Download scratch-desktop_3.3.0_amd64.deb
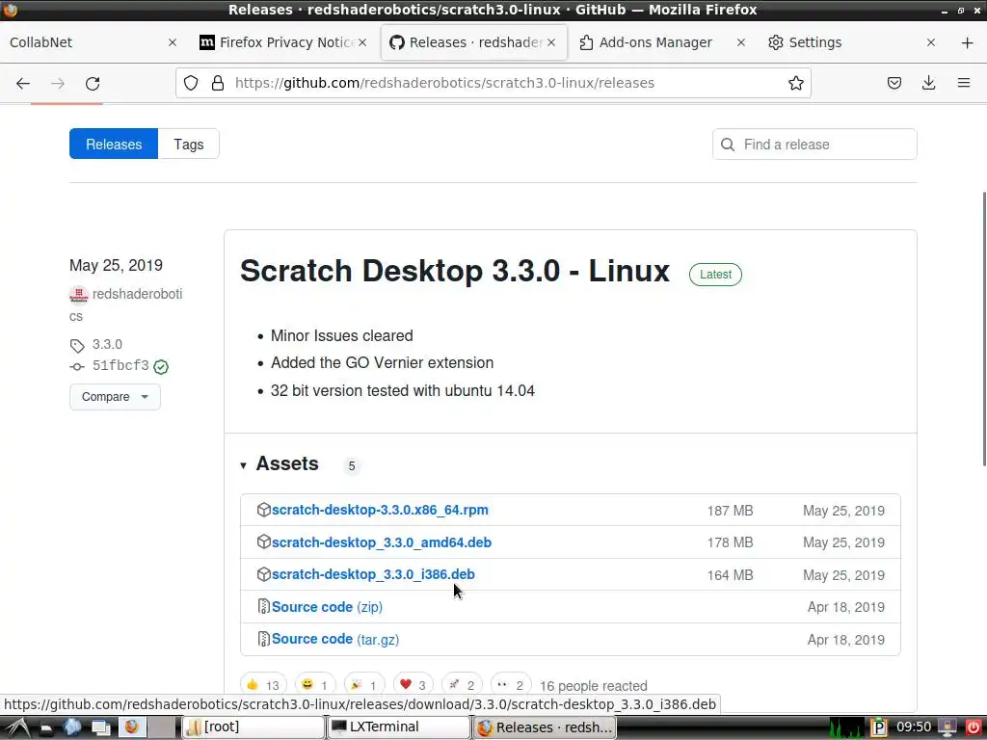This screenshot has height=740, width=987. point(382,542)
